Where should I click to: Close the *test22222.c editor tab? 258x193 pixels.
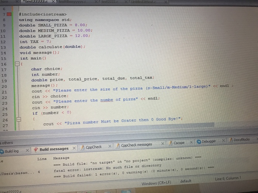53,1
